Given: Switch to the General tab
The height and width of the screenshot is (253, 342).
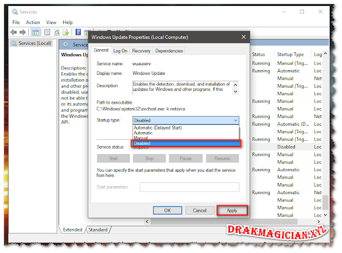Looking at the screenshot, I should tap(101, 50).
